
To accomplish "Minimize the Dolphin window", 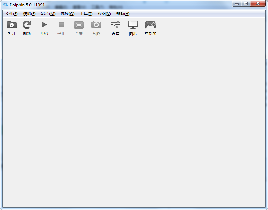I will point(236,4).
